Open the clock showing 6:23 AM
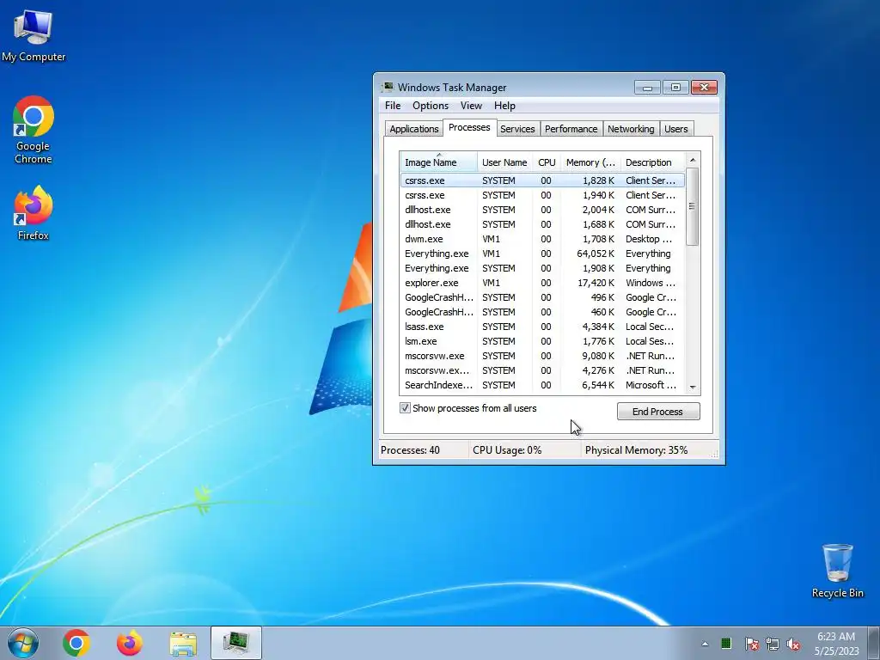 pos(836,644)
